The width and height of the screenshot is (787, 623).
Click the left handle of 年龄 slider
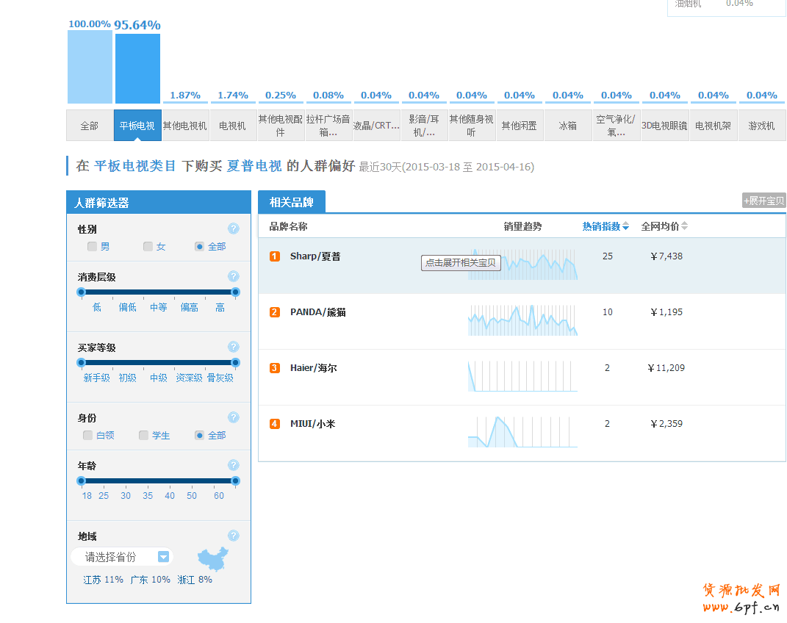[82, 481]
